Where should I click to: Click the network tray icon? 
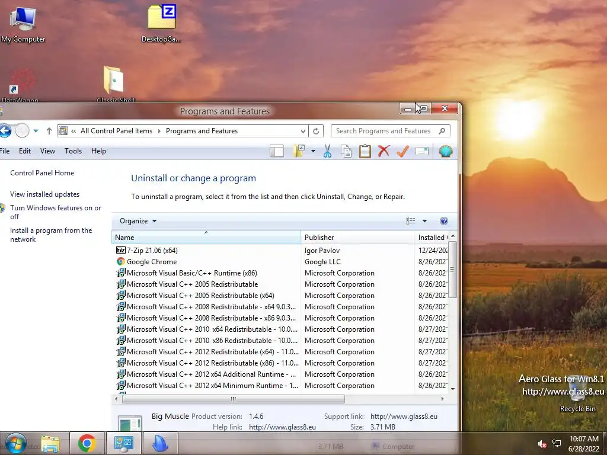[x=557, y=443]
